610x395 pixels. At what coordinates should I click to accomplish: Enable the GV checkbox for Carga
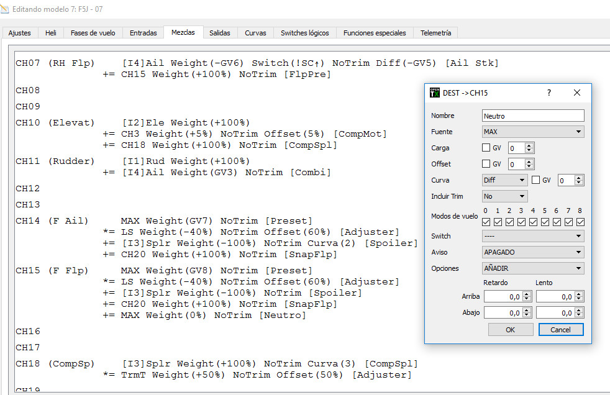click(486, 148)
